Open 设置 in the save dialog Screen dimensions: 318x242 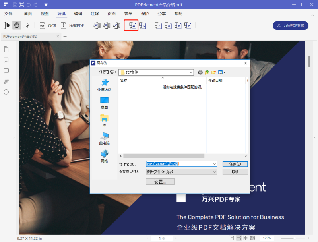click(x=160, y=181)
